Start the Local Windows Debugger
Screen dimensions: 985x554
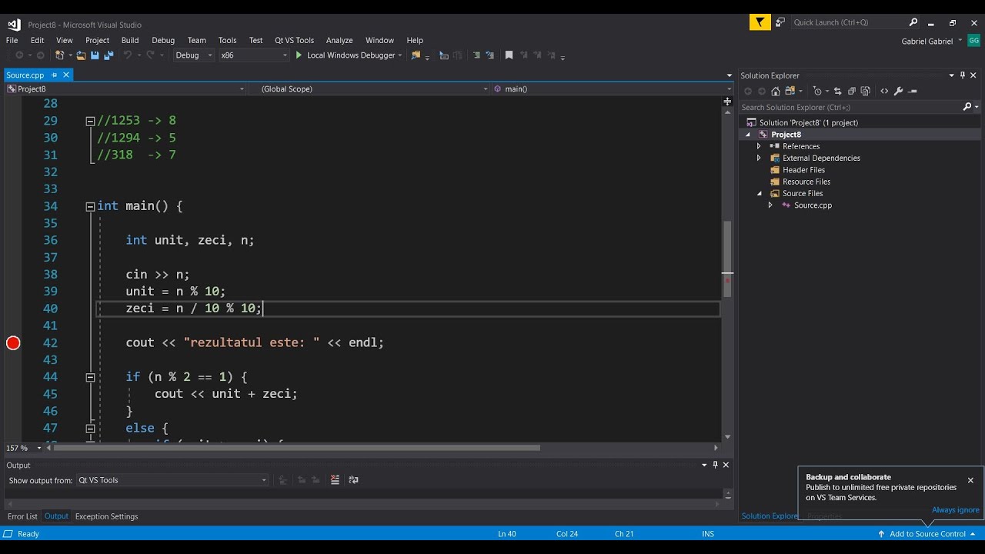tap(346, 55)
